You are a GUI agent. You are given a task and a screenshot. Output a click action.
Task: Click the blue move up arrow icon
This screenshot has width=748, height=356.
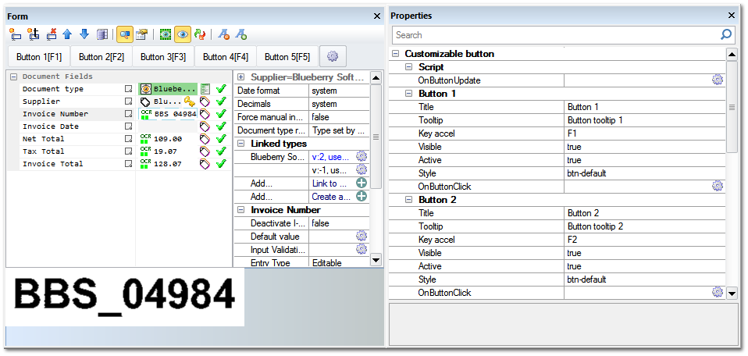click(x=67, y=34)
